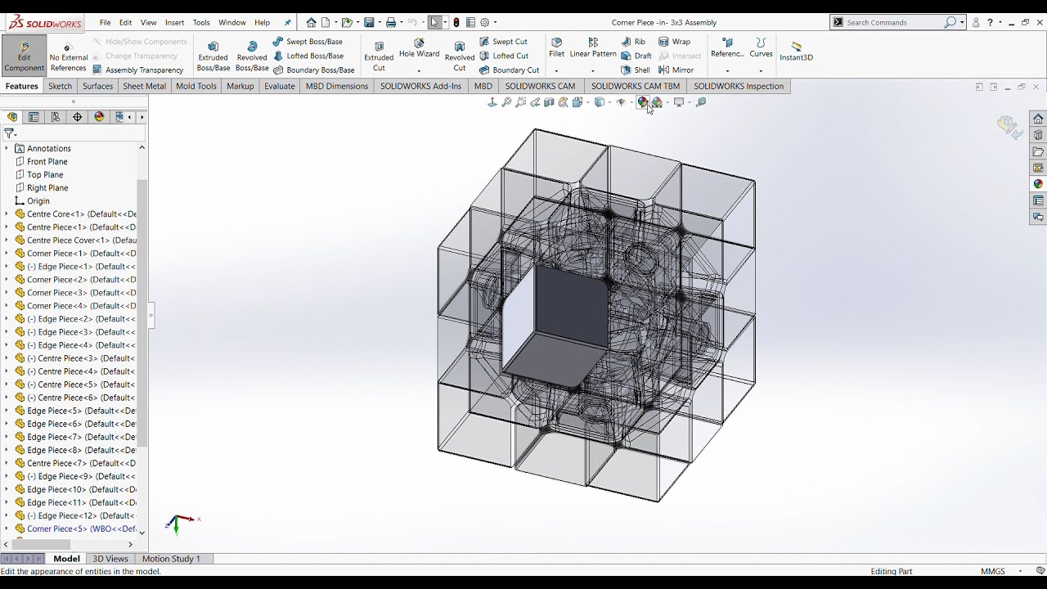1047x589 pixels.
Task: Apply the Fillet tool
Action: click(556, 48)
